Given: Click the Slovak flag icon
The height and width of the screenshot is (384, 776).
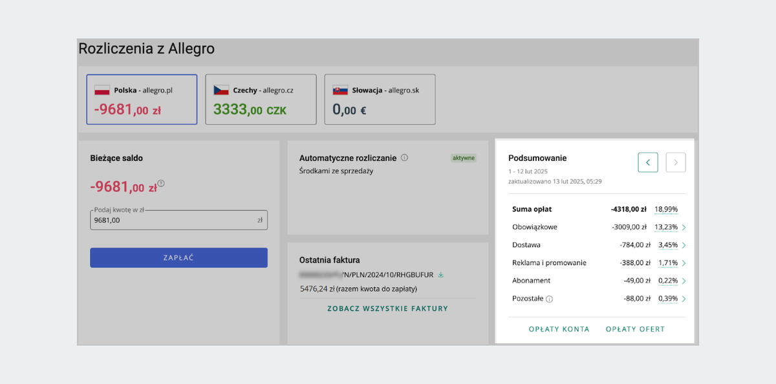Looking at the screenshot, I should (340, 90).
